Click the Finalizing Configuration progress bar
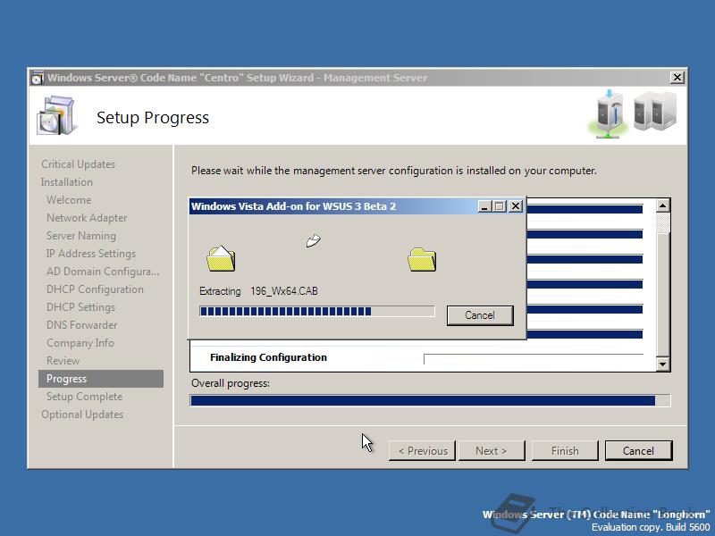Image resolution: width=715 pixels, height=536 pixels. click(x=534, y=359)
